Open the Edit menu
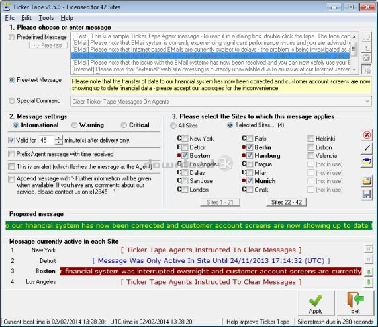Screen dimensions: 378x327 [x=26, y=18]
